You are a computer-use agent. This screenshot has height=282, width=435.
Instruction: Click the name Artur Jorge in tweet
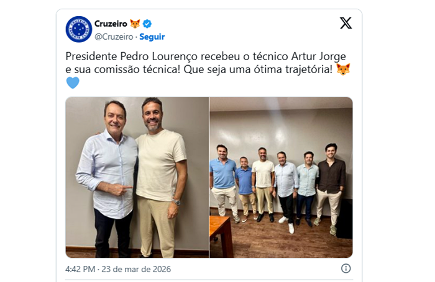318,56
